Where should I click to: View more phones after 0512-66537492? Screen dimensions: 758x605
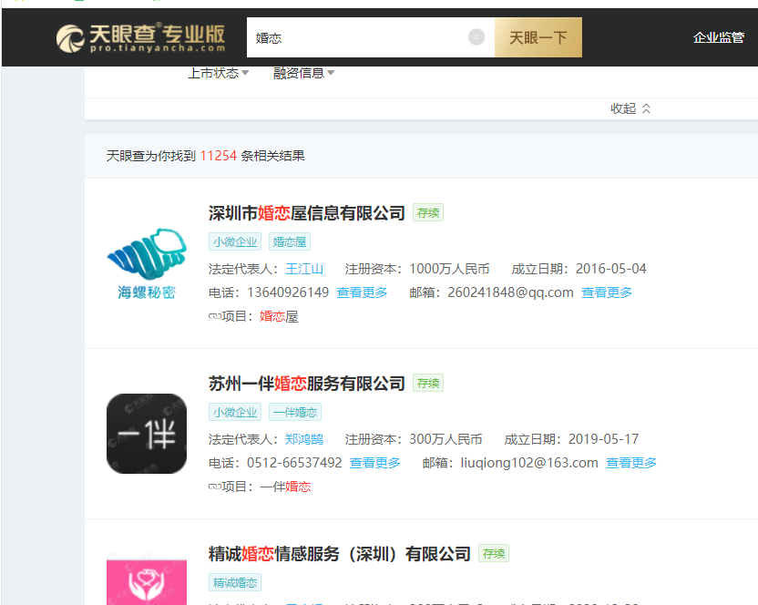coord(374,462)
